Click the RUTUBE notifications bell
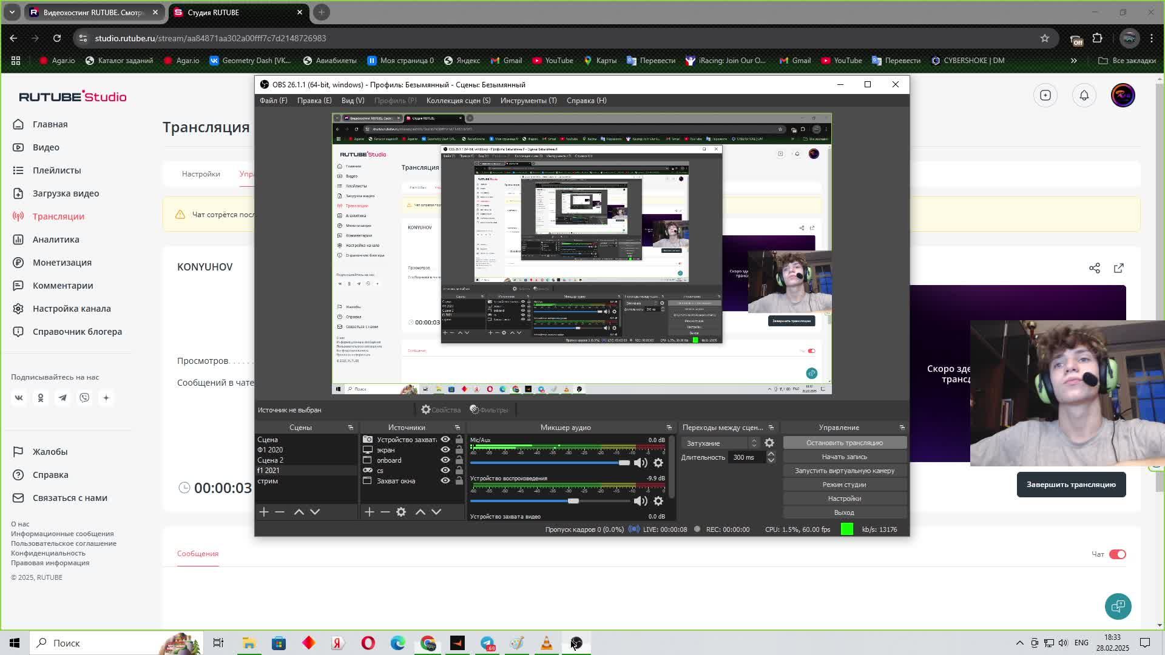Viewport: 1165px width, 655px height. pyautogui.click(x=1084, y=95)
